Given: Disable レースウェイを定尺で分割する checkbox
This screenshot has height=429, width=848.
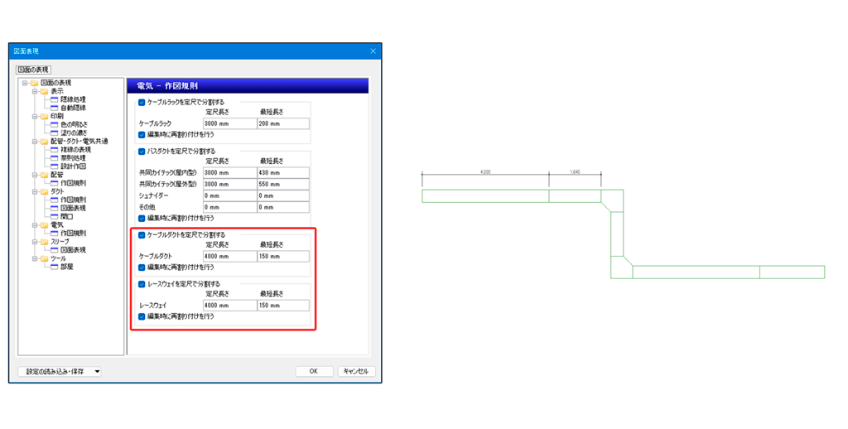Looking at the screenshot, I should tap(142, 284).
